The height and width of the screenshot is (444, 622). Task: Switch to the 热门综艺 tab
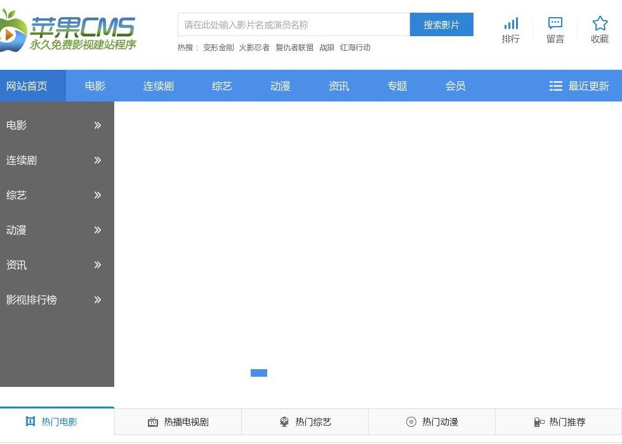click(305, 422)
